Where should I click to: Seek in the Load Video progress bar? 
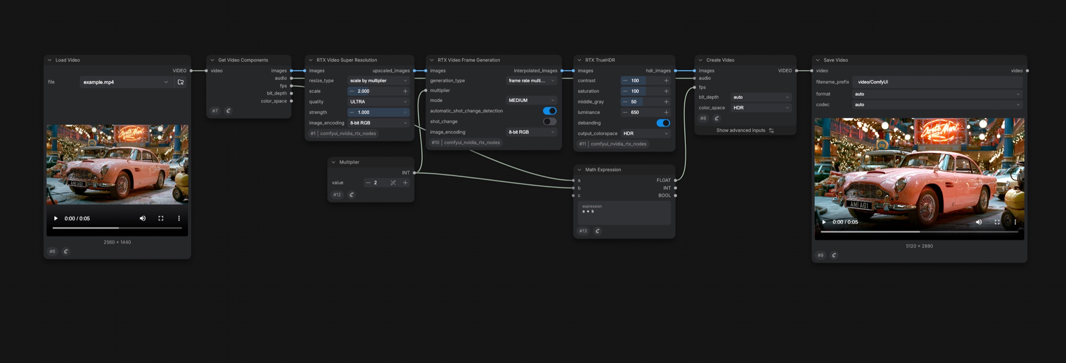[x=117, y=228]
